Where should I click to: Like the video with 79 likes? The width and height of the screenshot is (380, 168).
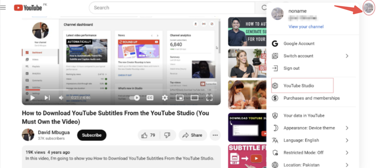(148, 135)
